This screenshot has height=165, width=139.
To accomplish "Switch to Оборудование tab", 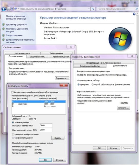I will pos(57,53).
